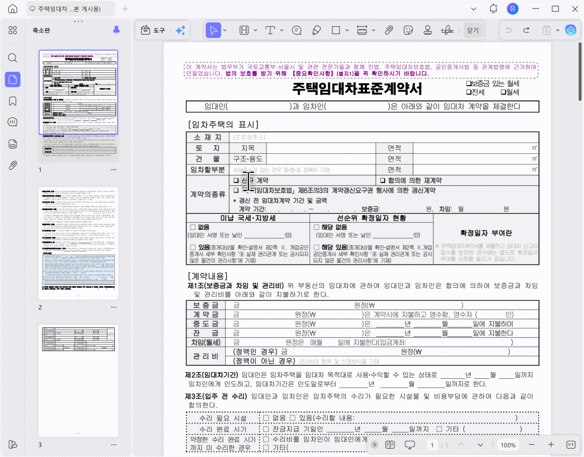Open the search panel icon
Image resolution: width=584 pixels, height=457 pixels.
13,58
